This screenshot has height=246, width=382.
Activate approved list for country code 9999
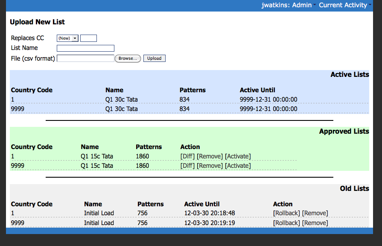(238, 166)
